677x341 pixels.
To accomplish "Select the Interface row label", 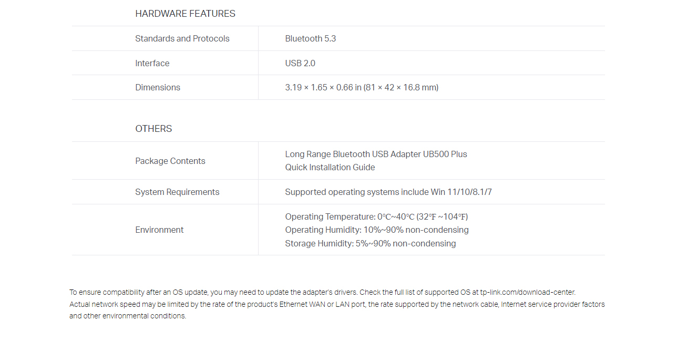I will [x=152, y=63].
